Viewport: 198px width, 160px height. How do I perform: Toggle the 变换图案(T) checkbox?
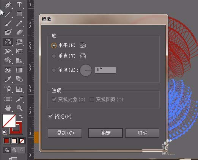[92, 100]
